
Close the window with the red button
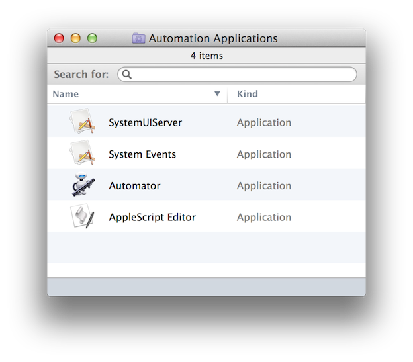[59, 38]
